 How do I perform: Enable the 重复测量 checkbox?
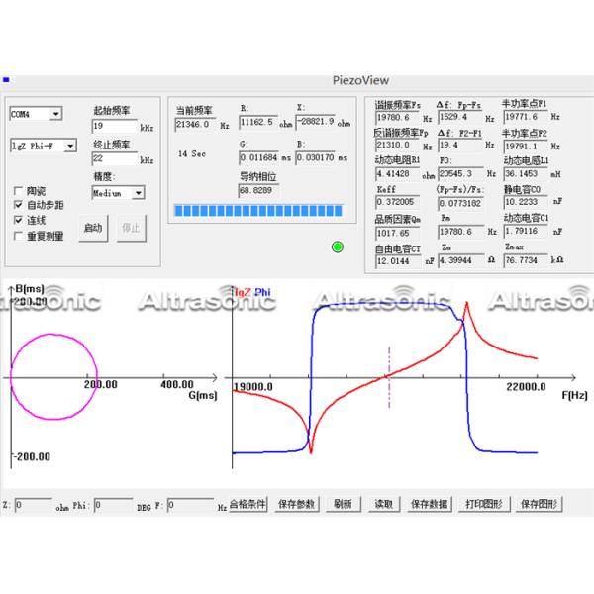(x=18, y=236)
